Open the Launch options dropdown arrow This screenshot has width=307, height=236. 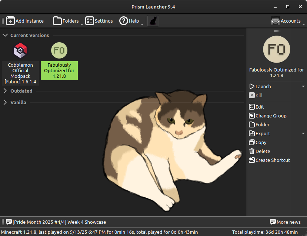(303, 87)
